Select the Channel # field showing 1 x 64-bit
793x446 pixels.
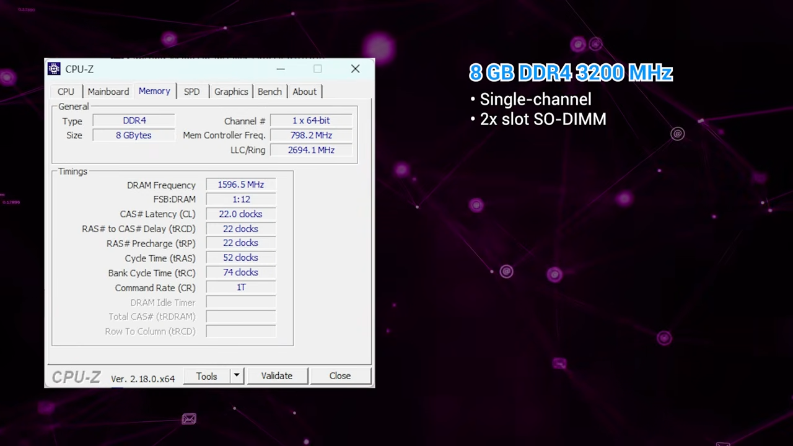[310, 120]
